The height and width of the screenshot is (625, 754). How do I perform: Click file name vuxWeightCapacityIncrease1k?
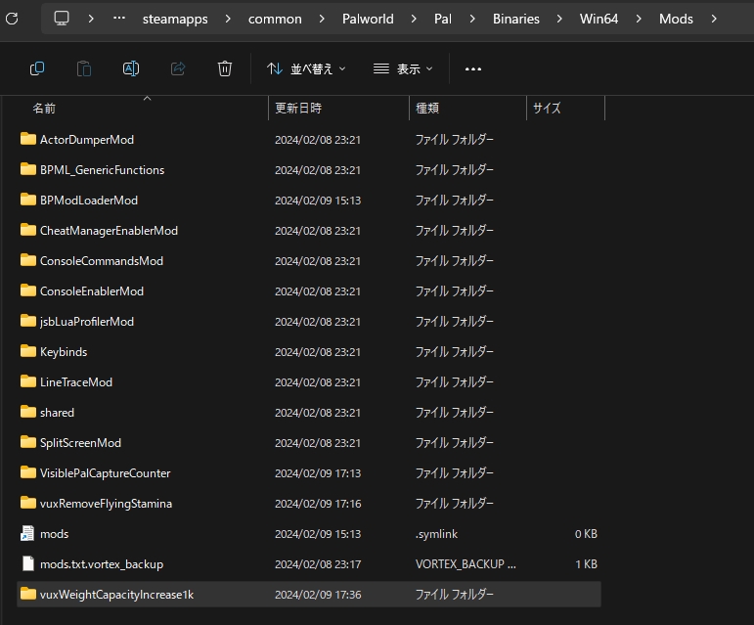(116, 595)
